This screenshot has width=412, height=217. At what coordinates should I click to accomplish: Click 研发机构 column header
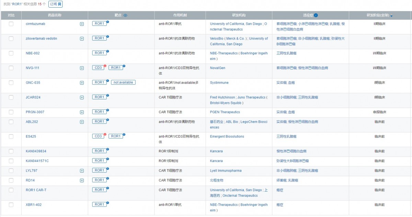click(x=239, y=15)
